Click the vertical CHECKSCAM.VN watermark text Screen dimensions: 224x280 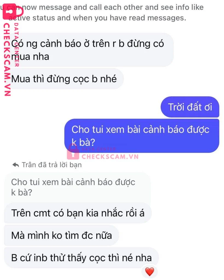(7, 60)
